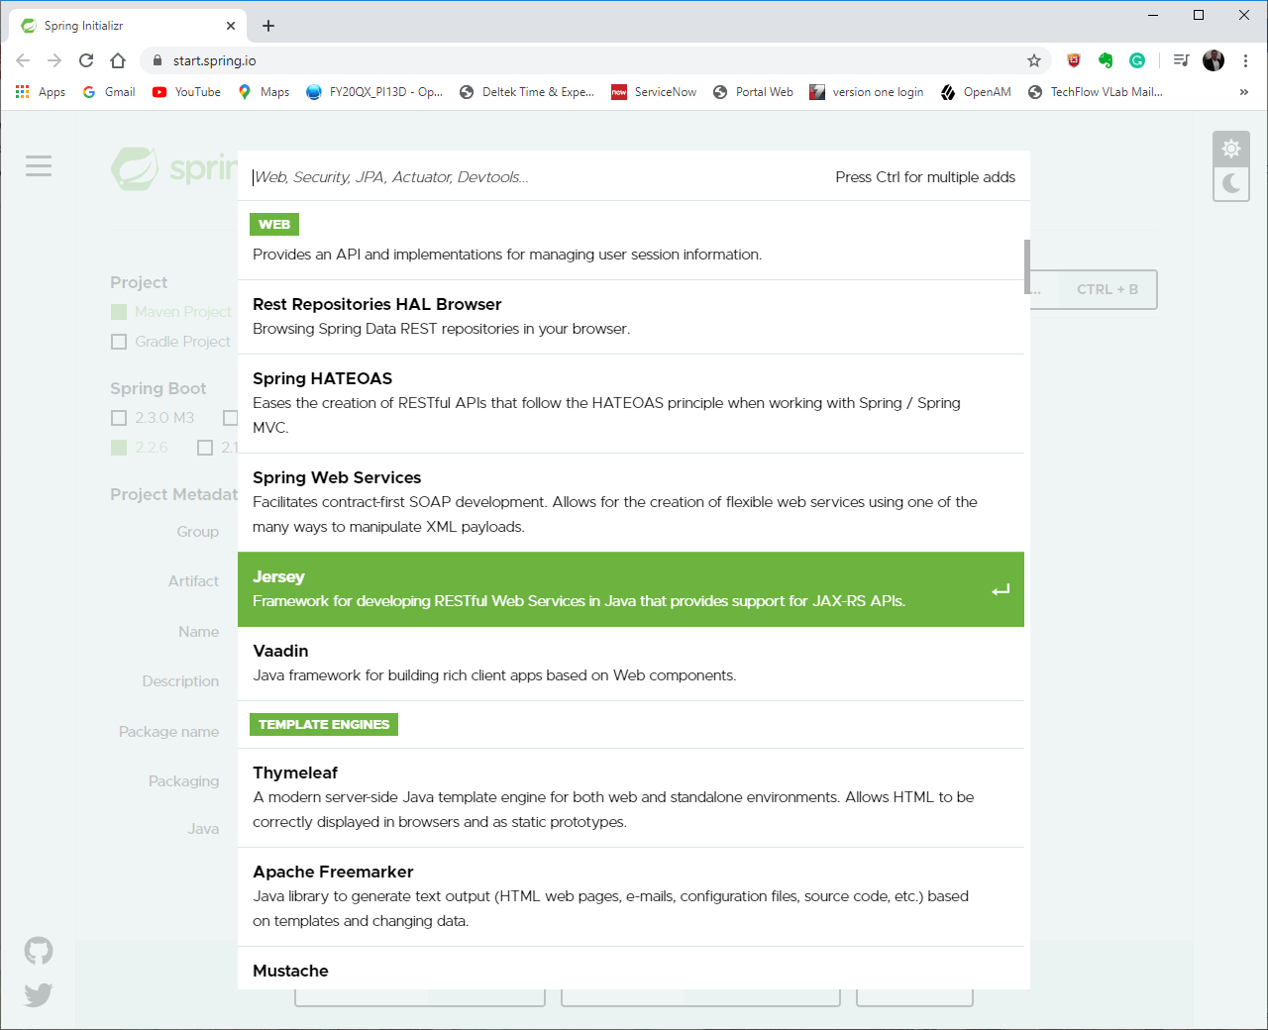Bookmark this page with the star icon
1268x1030 pixels.
click(x=1034, y=60)
